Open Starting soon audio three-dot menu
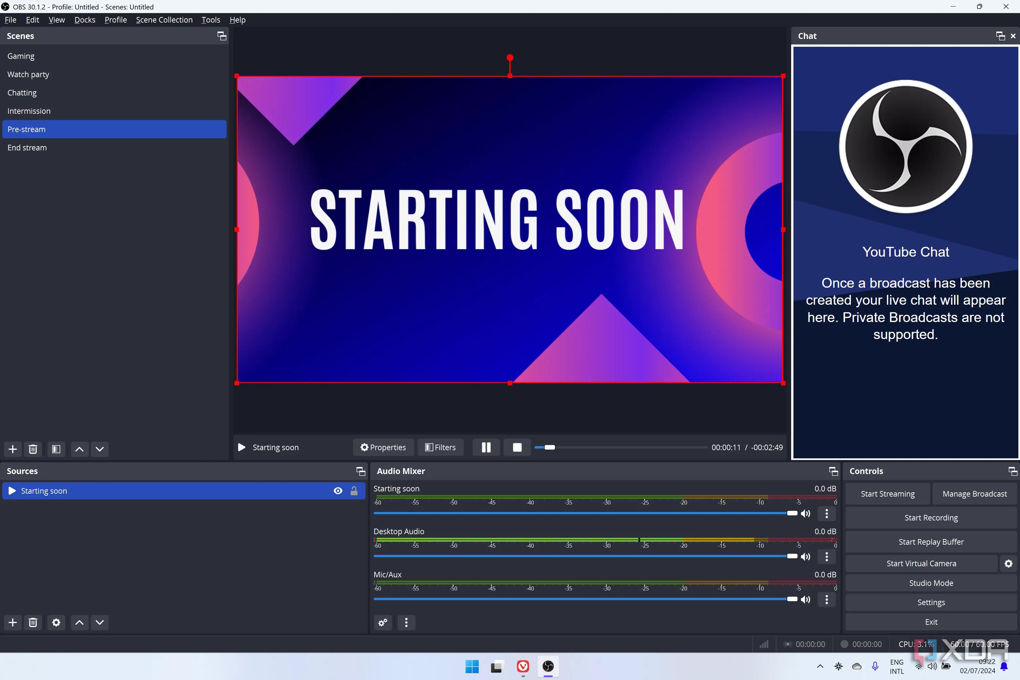1020x680 pixels. click(x=826, y=514)
